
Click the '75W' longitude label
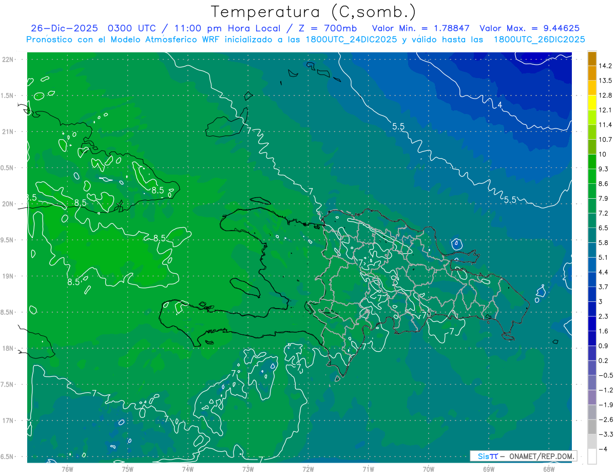point(128,469)
